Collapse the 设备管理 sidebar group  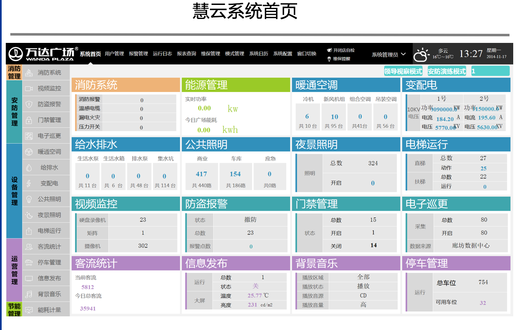pos(14,191)
